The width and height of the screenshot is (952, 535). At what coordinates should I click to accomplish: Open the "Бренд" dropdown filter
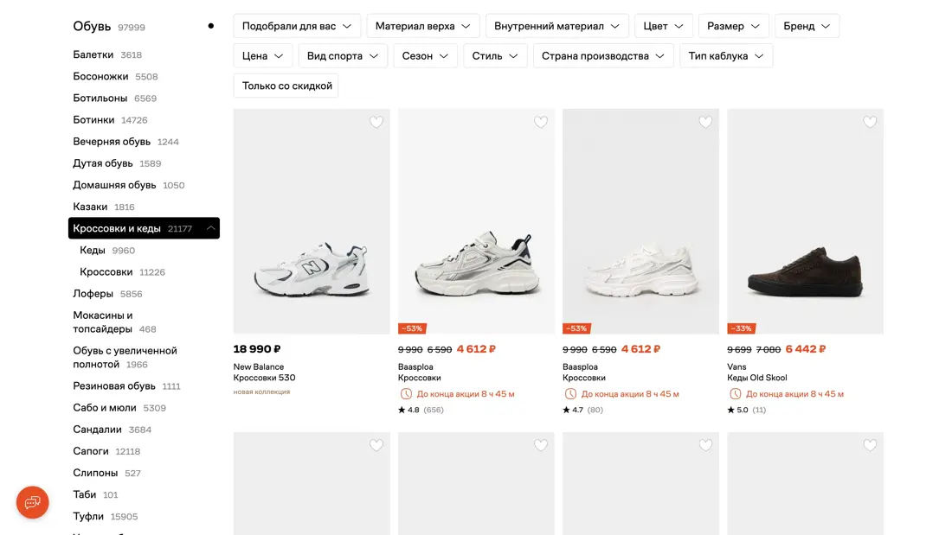point(807,26)
